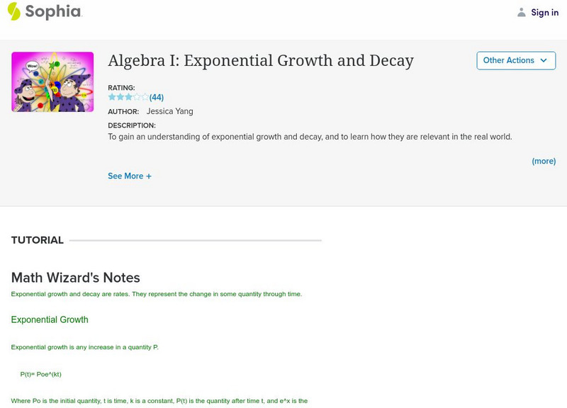The height and width of the screenshot is (408, 567).
Task: Click the P(t)= Poe^(kt) formula text
Action: [x=41, y=374]
